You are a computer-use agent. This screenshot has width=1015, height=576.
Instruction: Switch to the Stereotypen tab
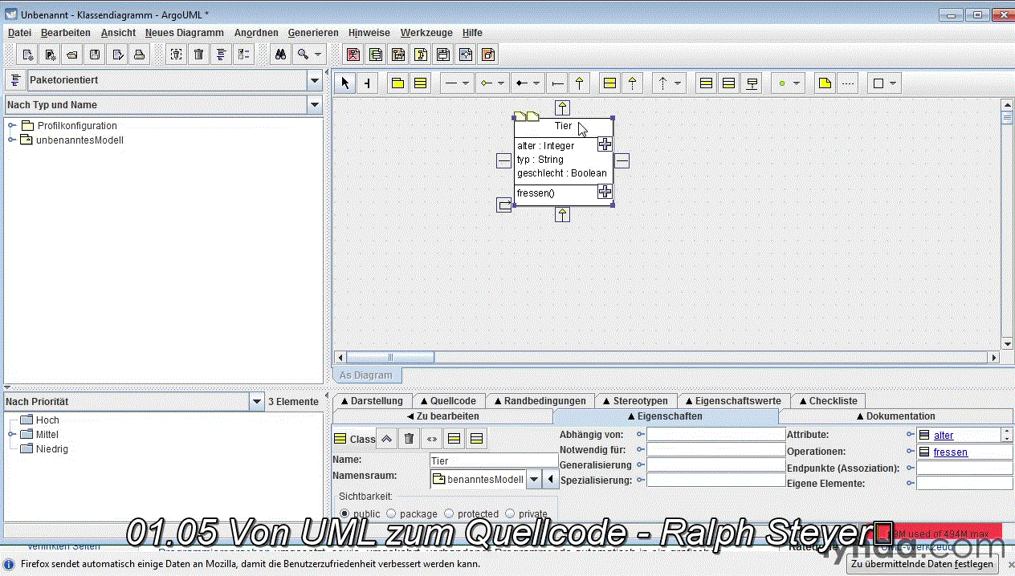634,400
